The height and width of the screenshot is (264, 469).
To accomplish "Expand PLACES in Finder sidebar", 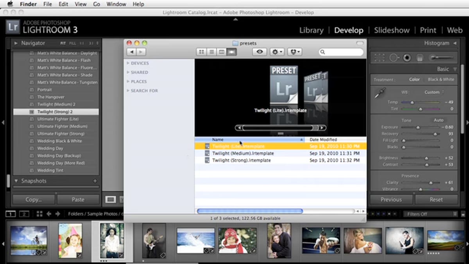I will [x=128, y=81].
